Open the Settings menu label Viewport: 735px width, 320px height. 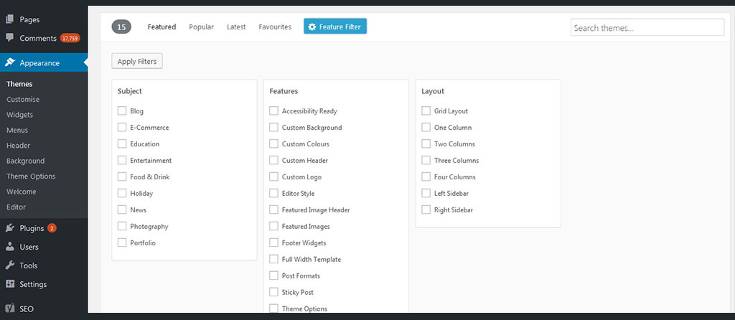[33, 284]
